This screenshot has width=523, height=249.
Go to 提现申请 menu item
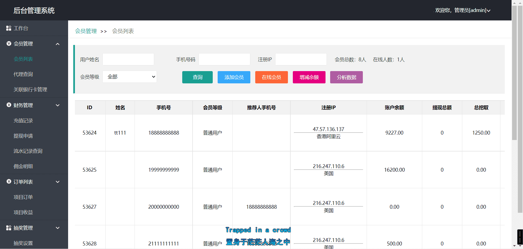coord(23,136)
